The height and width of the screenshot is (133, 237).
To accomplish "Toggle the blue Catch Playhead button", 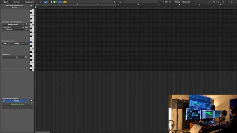I will coord(60,2).
